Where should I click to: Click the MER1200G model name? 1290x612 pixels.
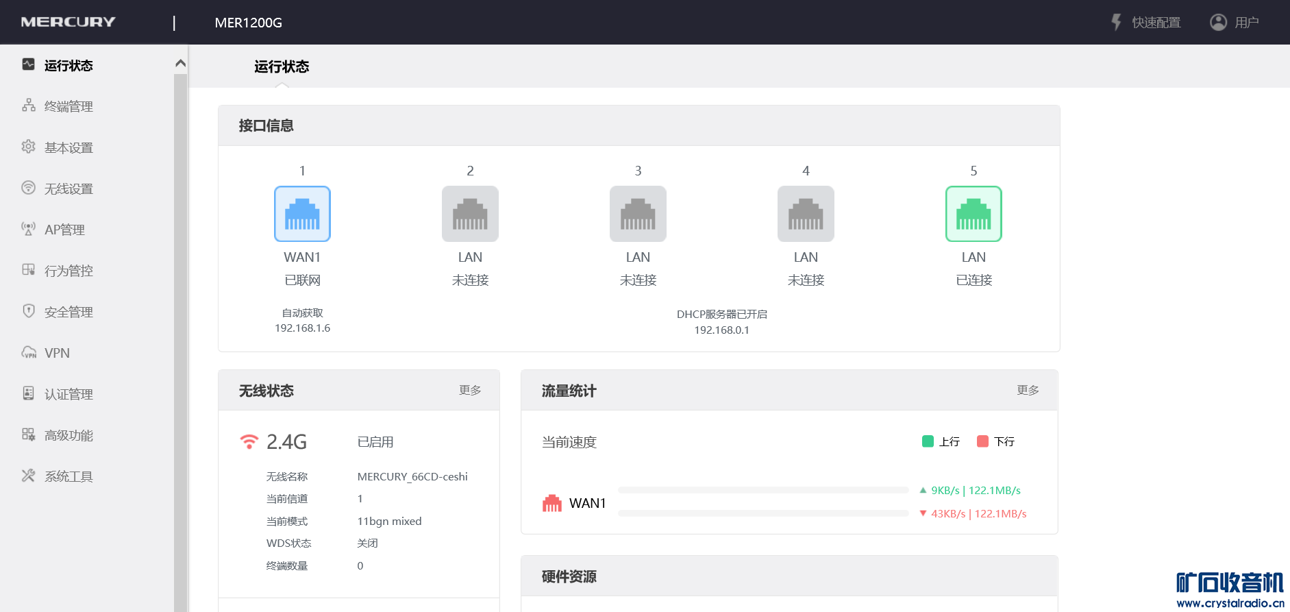pos(248,23)
